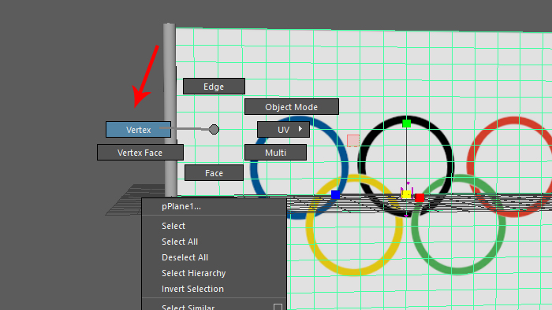Click the pink plane handle square
Image resolution: width=552 pixels, height=310 pixels.
click(353, 140)
